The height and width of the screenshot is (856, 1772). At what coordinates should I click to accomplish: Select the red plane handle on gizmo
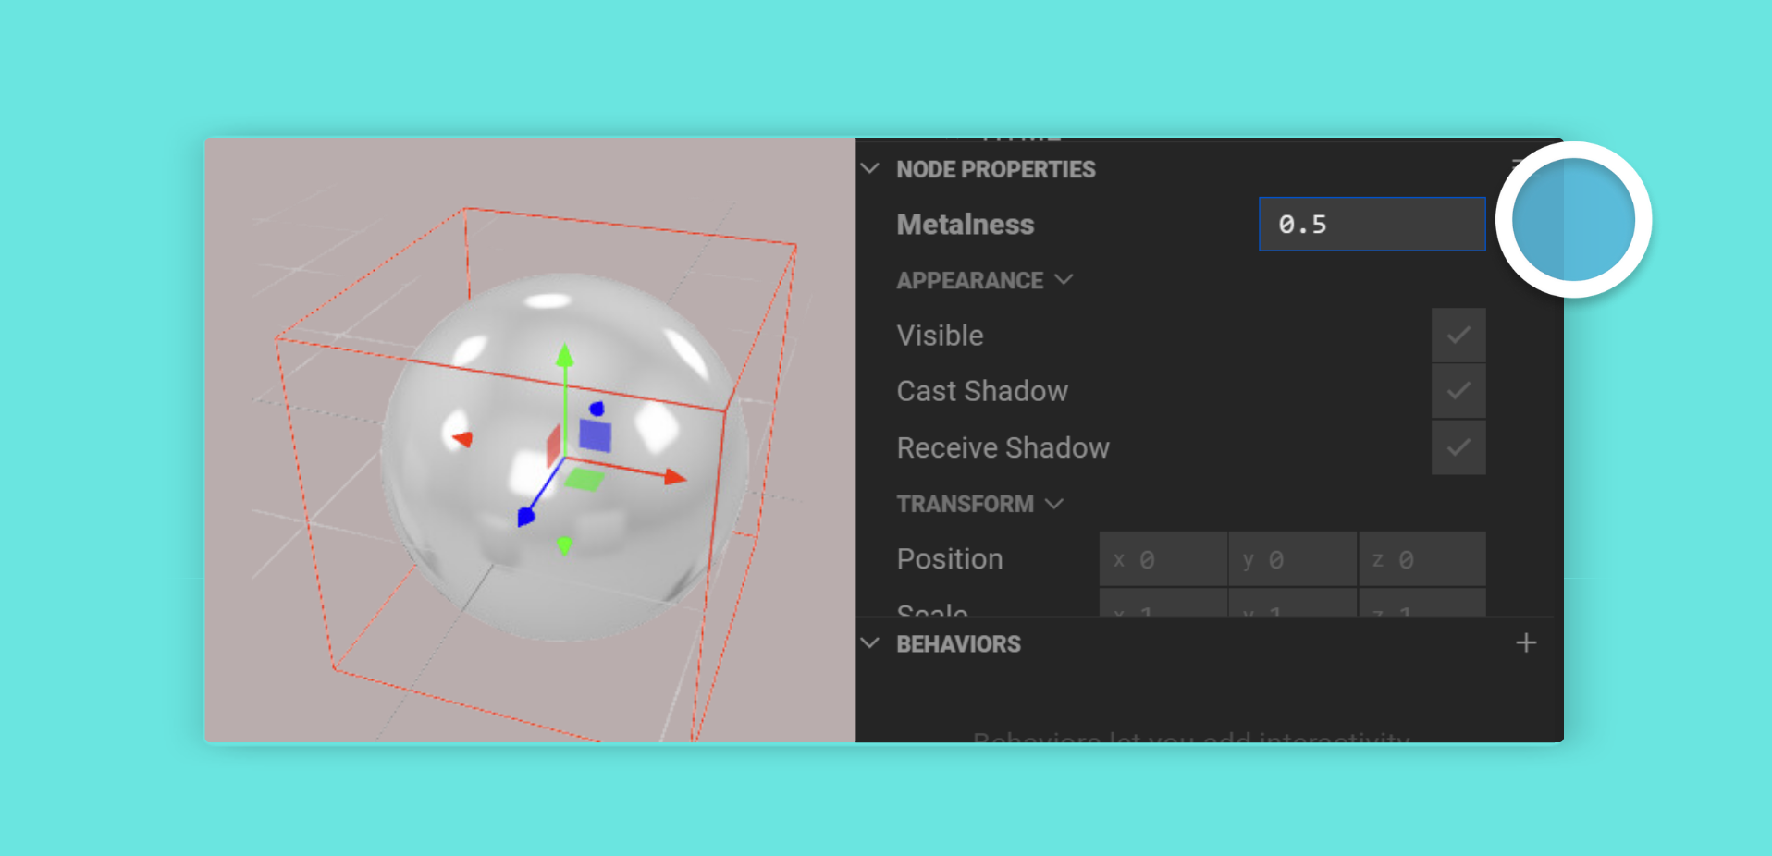pyautogui.click(x=554, y=446)
